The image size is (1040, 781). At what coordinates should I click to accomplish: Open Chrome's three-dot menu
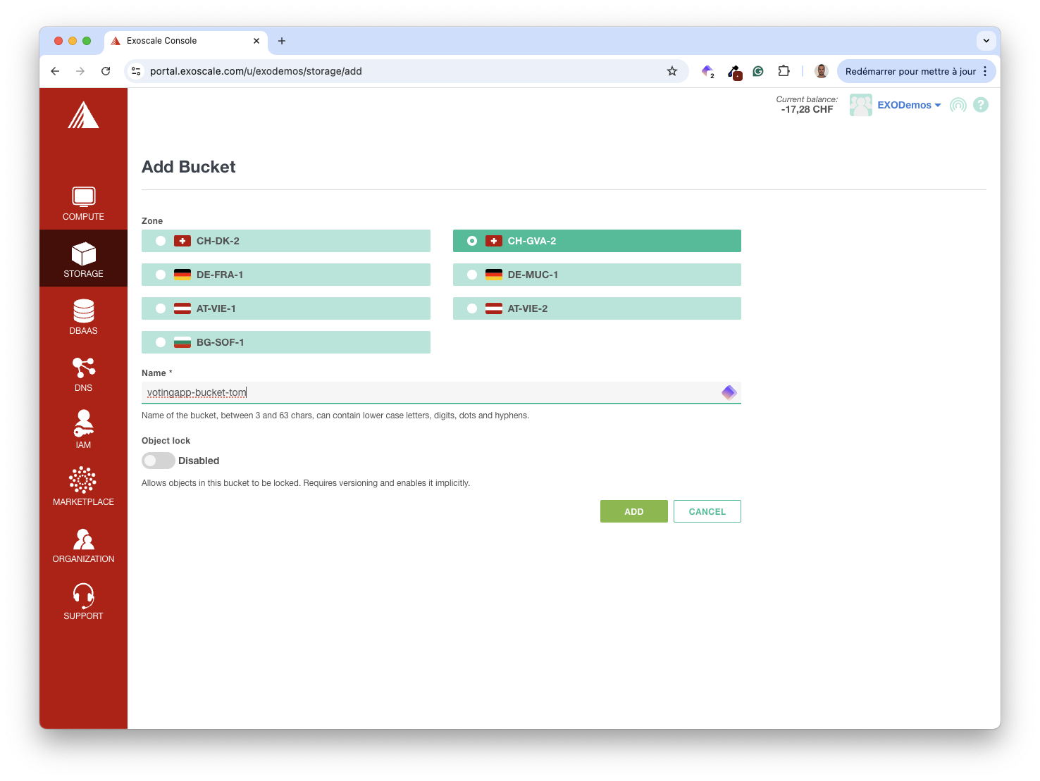pyautogui.click(x=985, y=71)
